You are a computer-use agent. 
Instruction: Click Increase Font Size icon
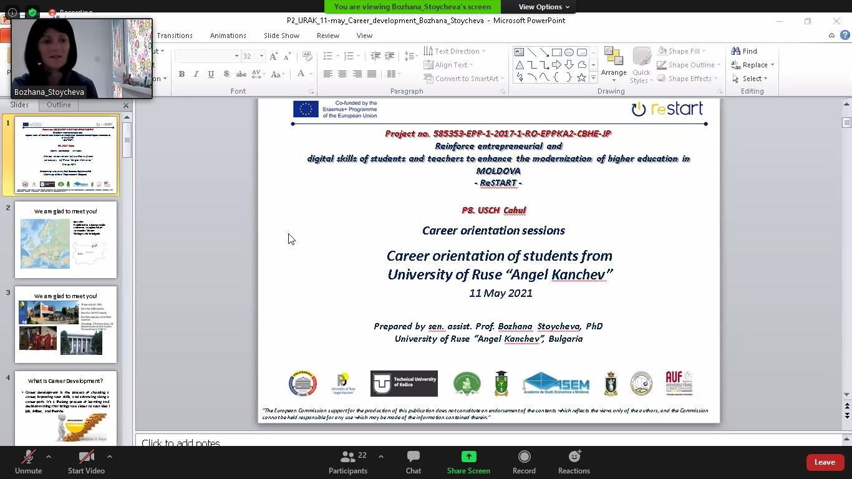pos(274,56)
